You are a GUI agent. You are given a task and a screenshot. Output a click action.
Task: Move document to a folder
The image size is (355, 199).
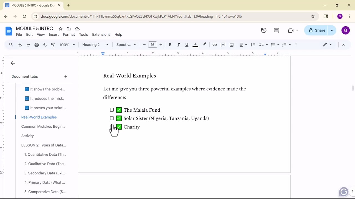click(69, 29)
